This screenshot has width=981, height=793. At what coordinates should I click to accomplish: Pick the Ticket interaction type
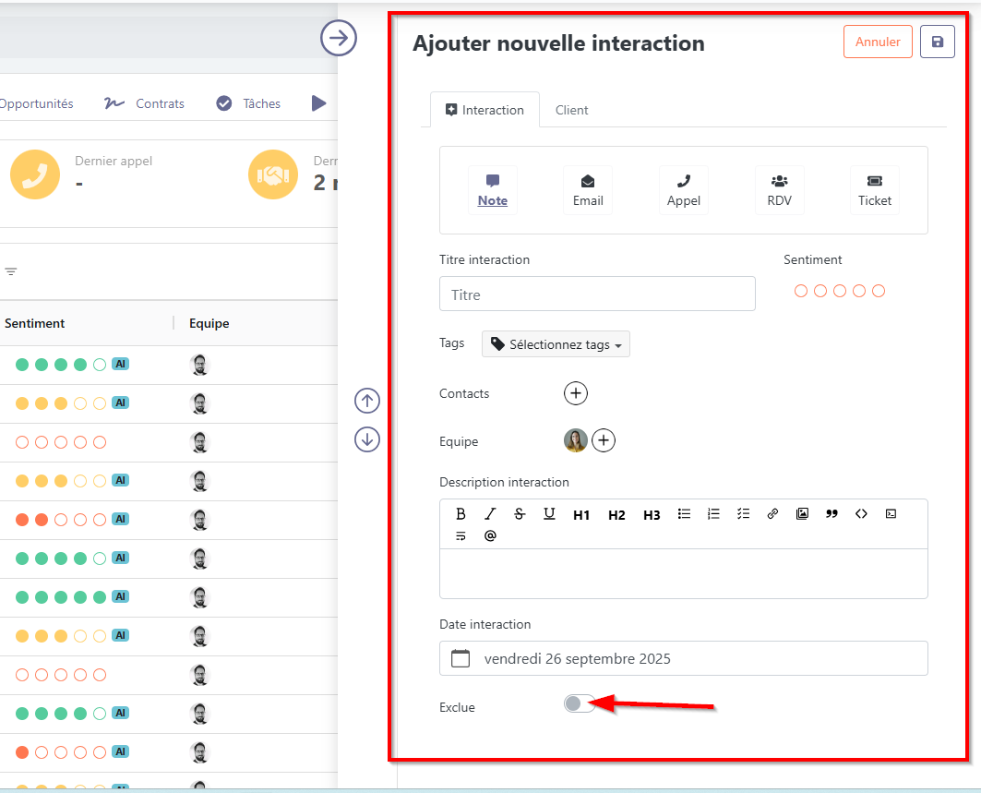tap(874, 190)
